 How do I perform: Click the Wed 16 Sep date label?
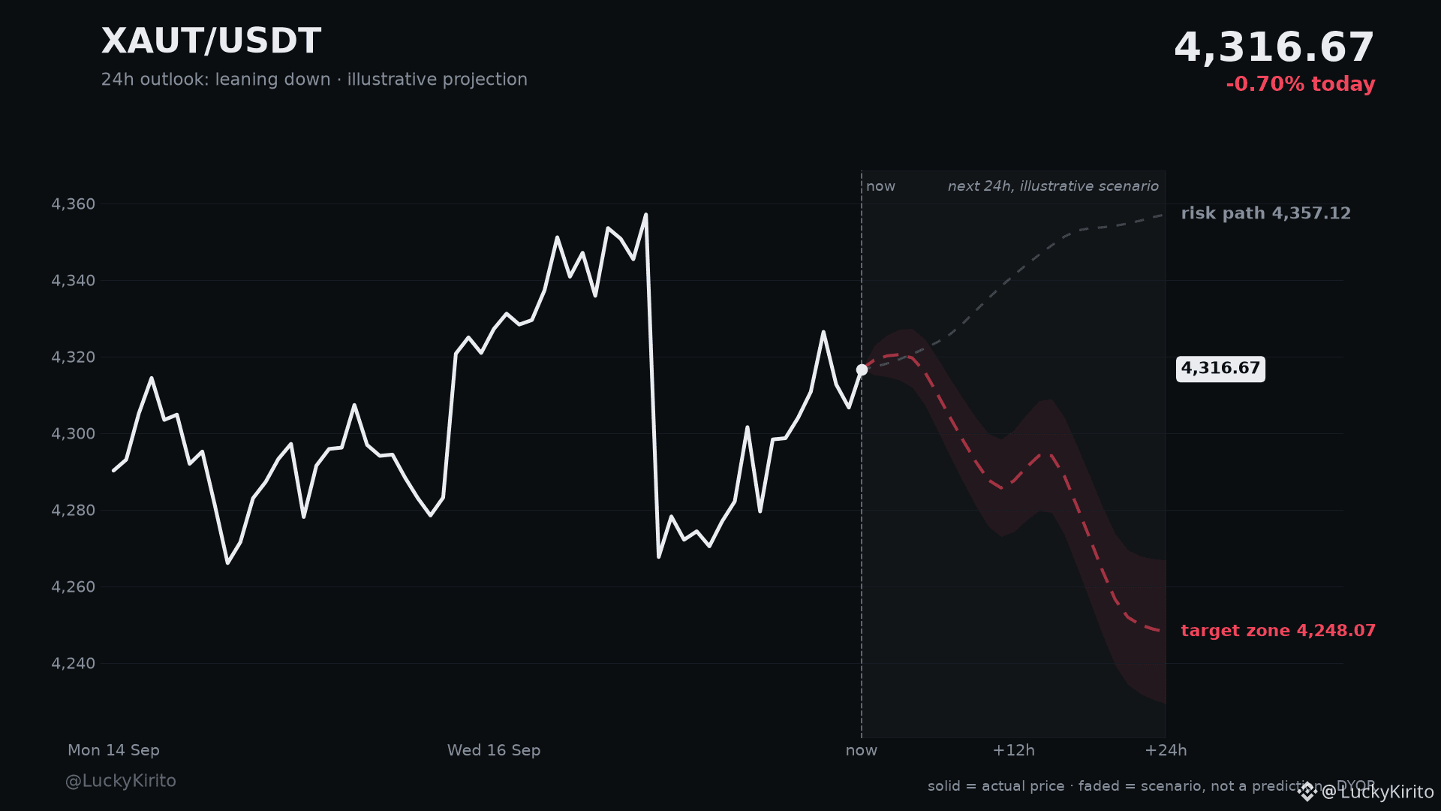494,750
